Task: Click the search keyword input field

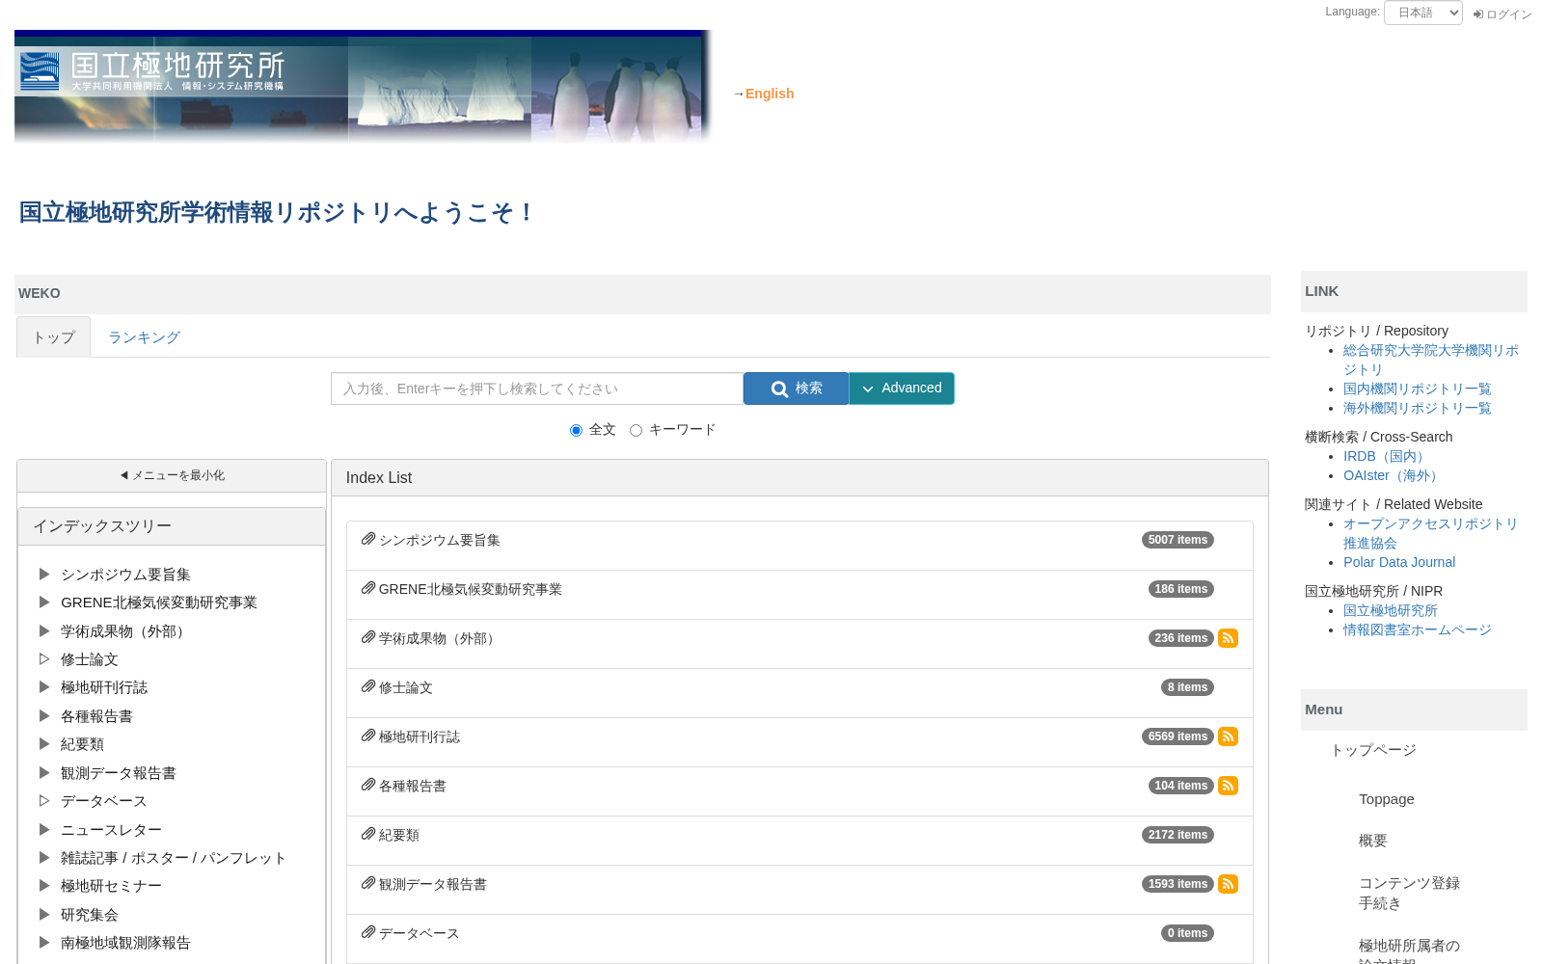Action: (x=537, y=388)
